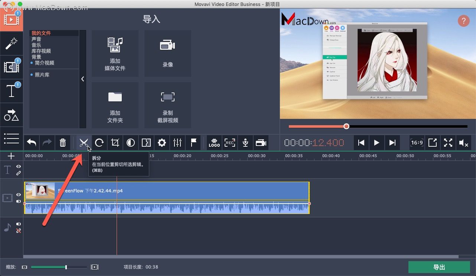Switch preview to full screen
The height and width of the screenshot is (276, 476).
448,143
